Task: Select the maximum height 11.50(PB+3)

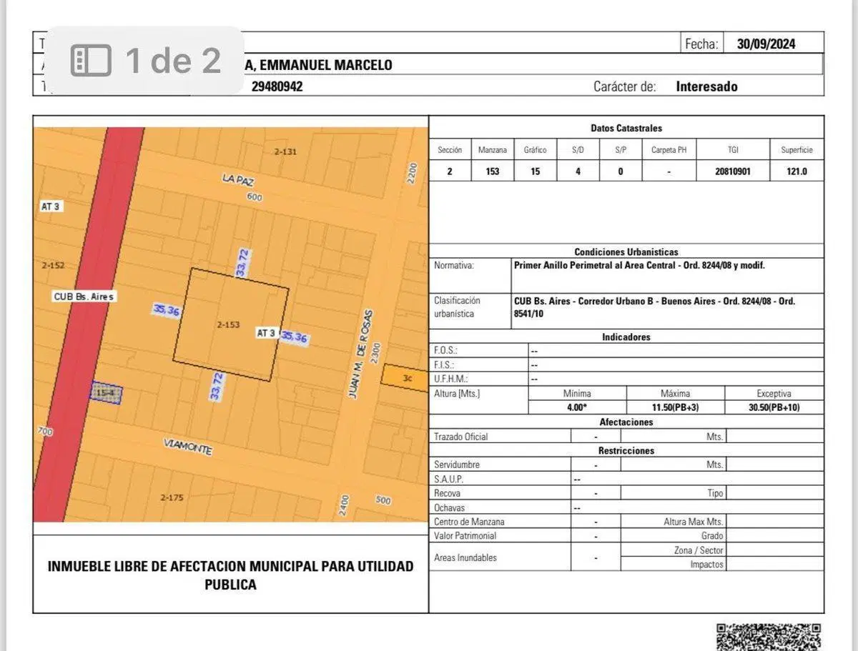Action: tap(676, 408)
